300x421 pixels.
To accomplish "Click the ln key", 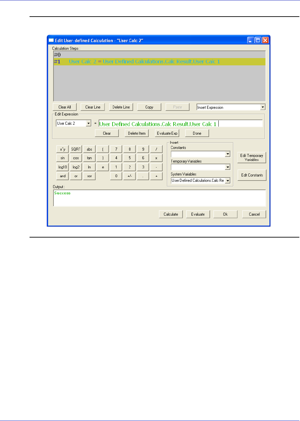I will (x=89, y=167).
